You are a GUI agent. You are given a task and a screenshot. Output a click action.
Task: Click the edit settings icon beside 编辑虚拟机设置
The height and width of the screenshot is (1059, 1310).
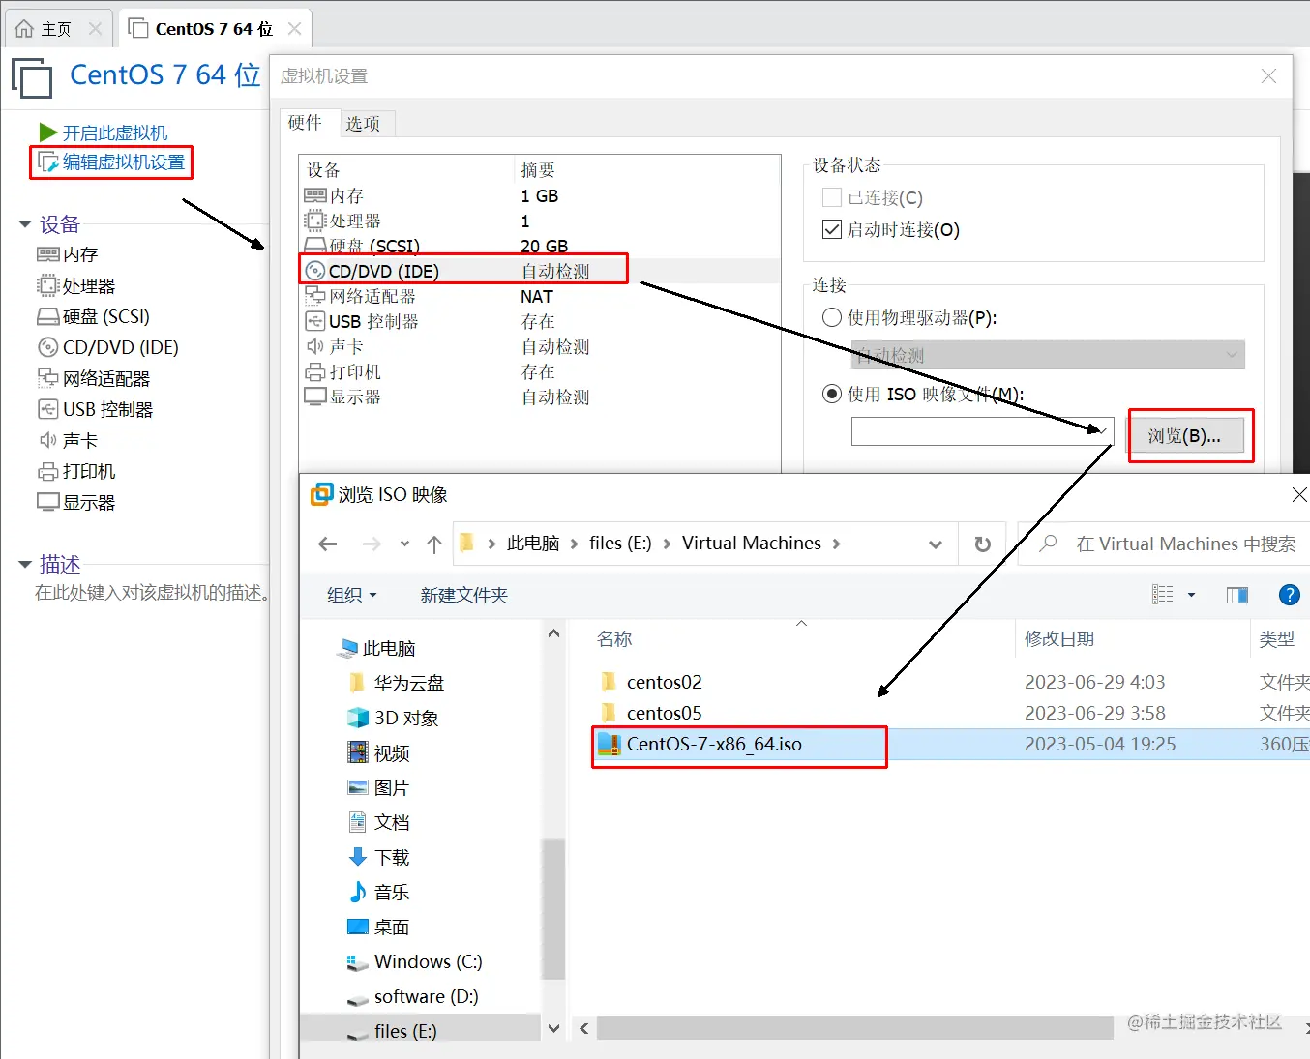[48, 162]
